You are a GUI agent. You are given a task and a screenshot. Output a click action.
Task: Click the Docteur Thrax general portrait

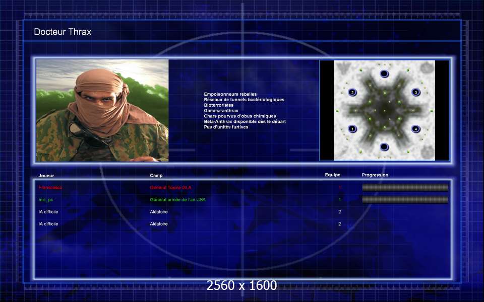[102, 110]
